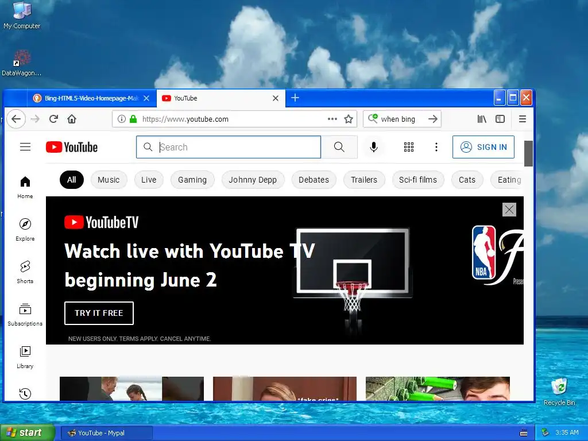Viewport: 588px width, 441px height.
Task: Open Library in YouTube sidebar
Action: (25, 357)
